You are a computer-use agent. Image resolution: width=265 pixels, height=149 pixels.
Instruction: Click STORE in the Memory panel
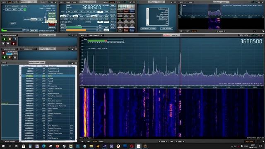tap(4, 63)
